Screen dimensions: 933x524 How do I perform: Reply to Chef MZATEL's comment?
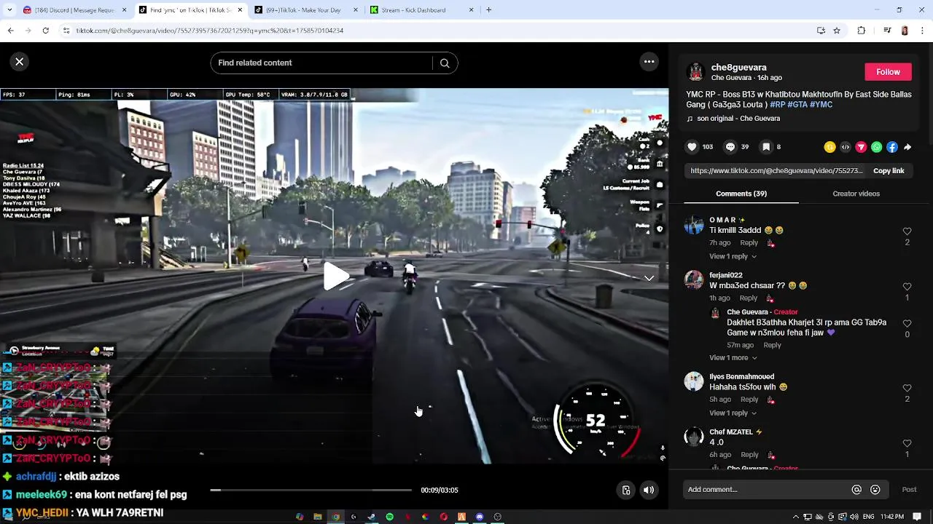[749, 454]
